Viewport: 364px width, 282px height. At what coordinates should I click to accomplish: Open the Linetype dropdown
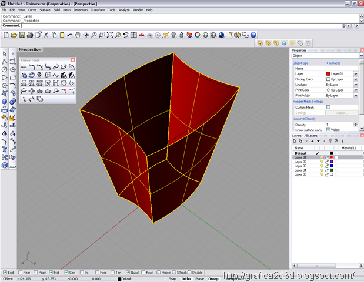(356, 85)
